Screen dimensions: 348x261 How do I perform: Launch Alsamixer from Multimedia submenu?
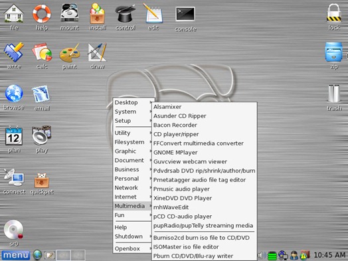point(205,107)
